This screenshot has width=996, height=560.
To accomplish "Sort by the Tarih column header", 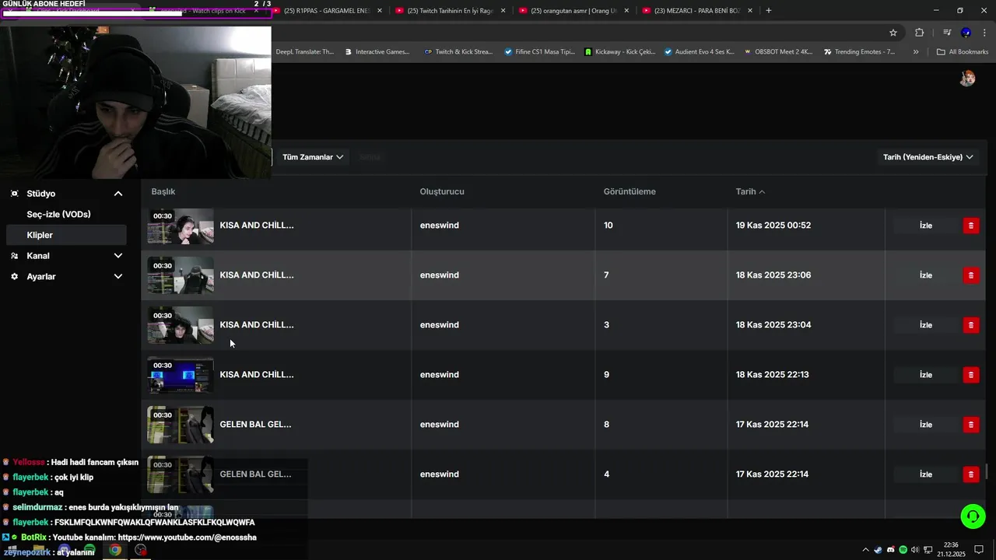I will pos(750,191).
